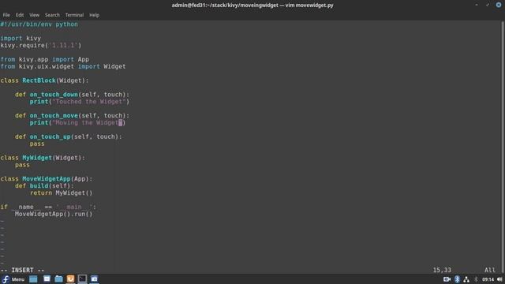Close the terminal window

pos(499,5)
